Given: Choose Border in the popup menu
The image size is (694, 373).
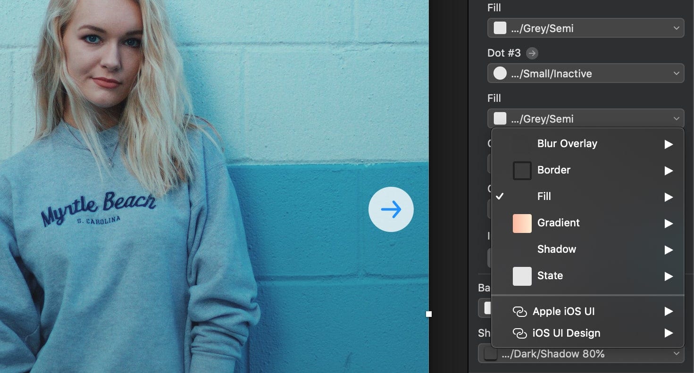Looking at the screenshot, I should pos(588,170).
